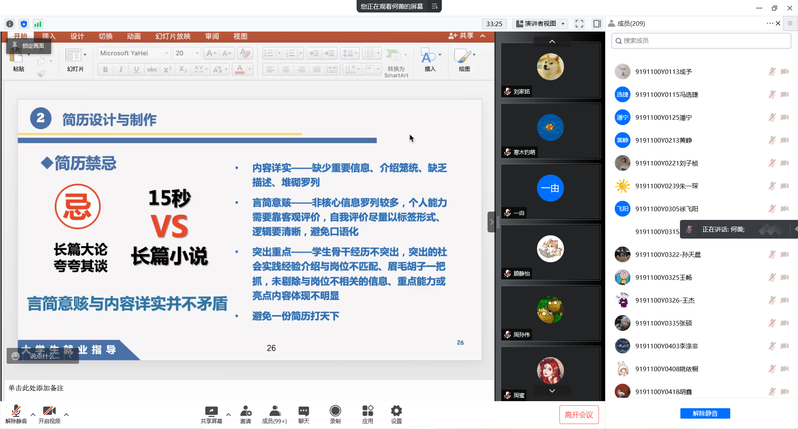Open the chat panel
798x429 pixels.
(x=303, y=414)
